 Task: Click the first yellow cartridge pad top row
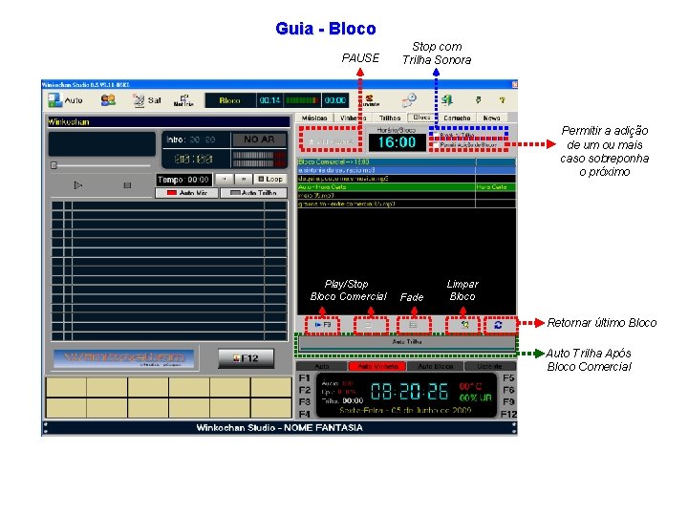pyautogui.click(x=66, y=387)
